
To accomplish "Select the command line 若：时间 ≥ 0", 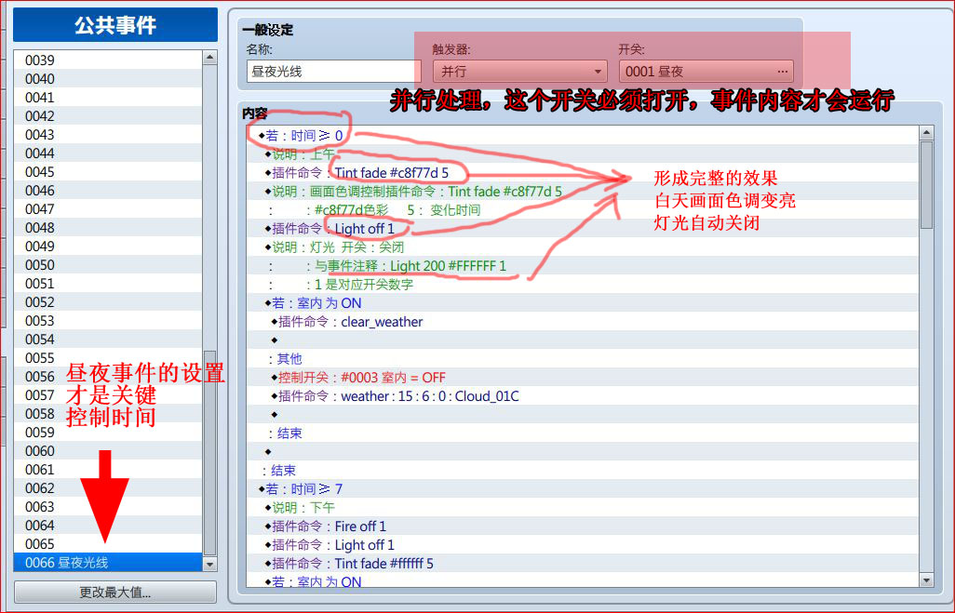I will pyautogui.click(x=583, y=135).
